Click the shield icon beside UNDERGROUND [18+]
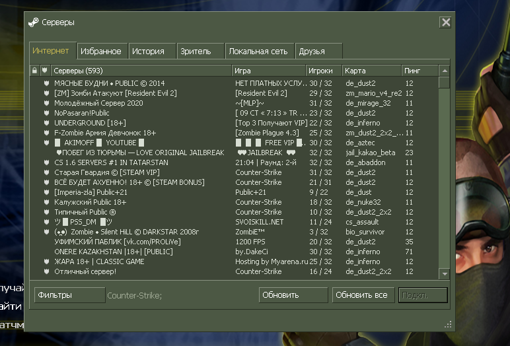 point(46,123)
